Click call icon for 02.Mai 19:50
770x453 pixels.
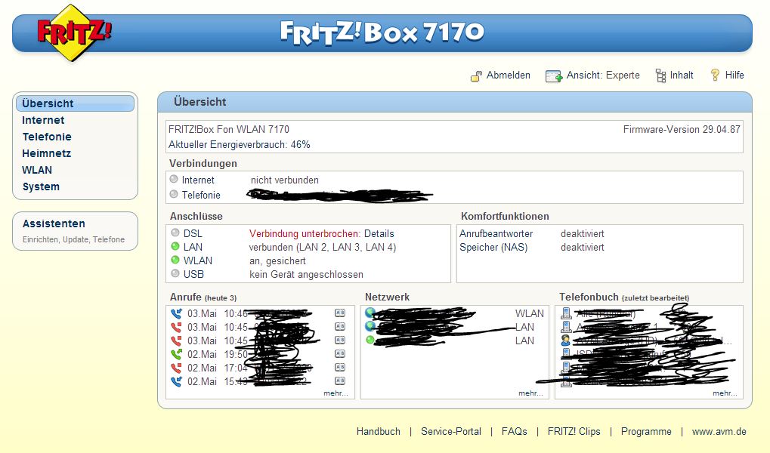point(176,354)
